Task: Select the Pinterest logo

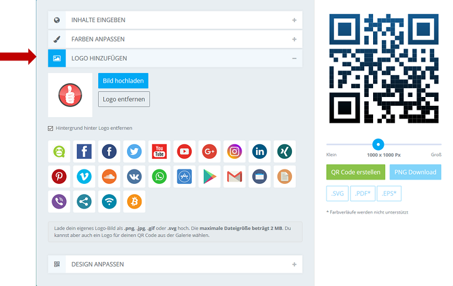Action: click(x=59, y=176)
